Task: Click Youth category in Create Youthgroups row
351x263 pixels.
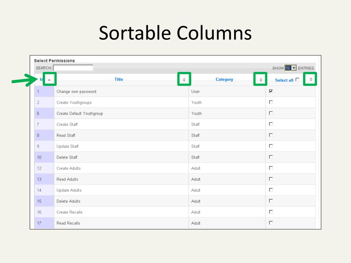Action: click(227, 102)
